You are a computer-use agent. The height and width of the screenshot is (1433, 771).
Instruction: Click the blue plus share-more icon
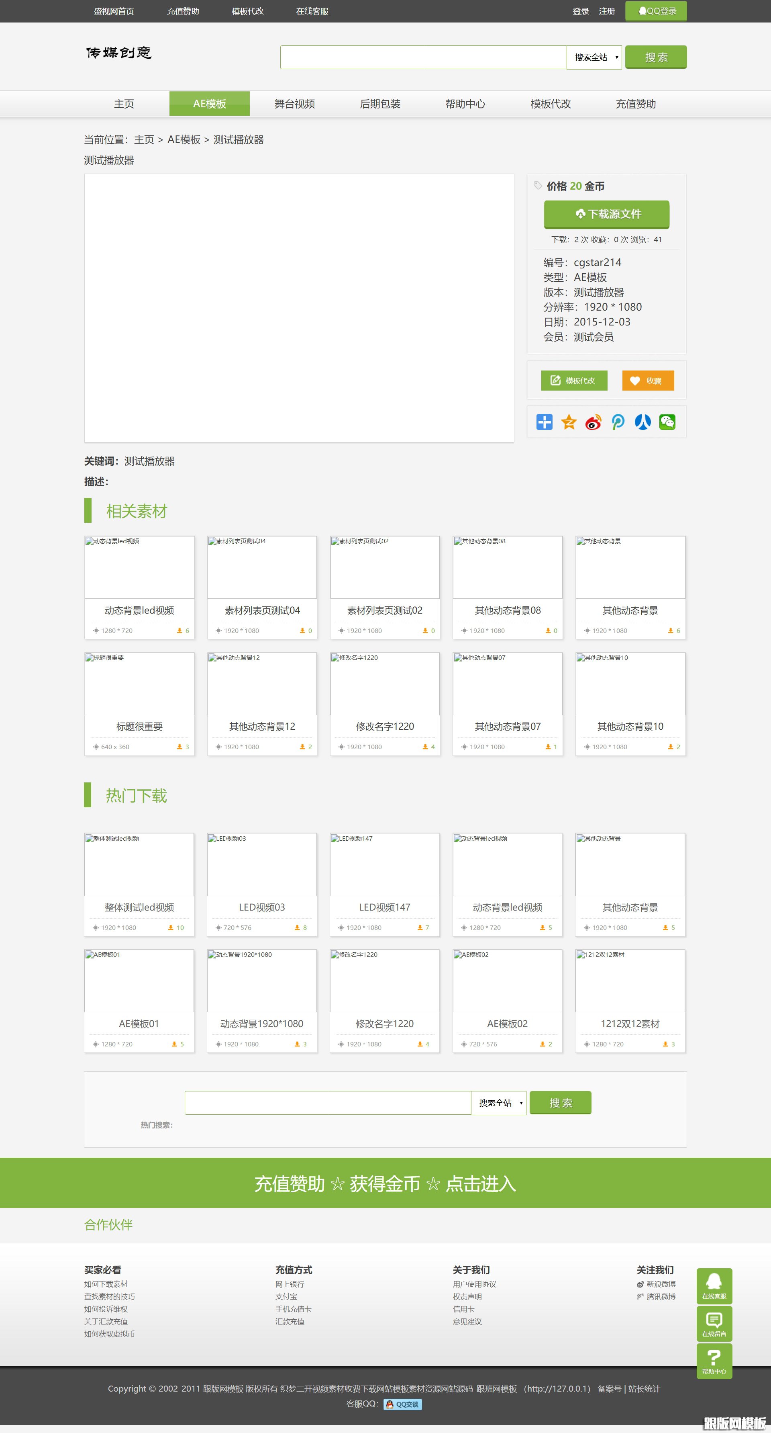click(x=544, y=422)
